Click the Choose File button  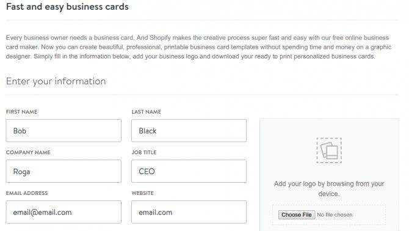pyautogui.click(x=297, y=215)
